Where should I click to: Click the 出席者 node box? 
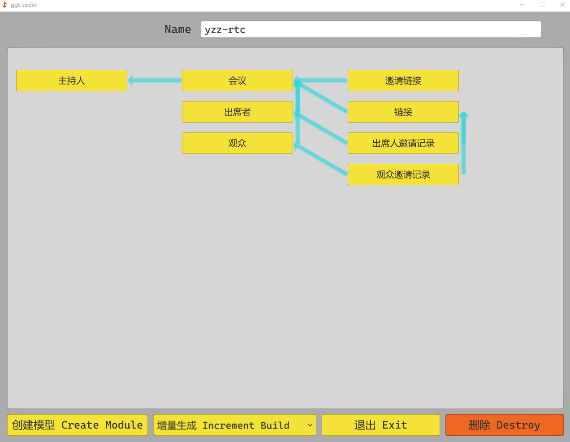(237, 112)
